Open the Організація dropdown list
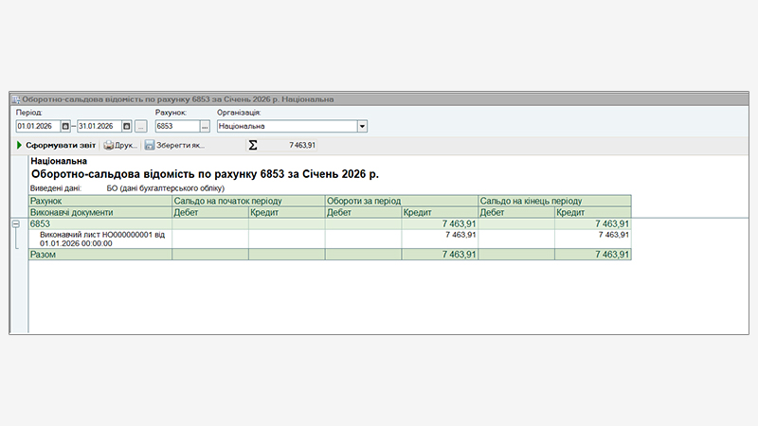This screenshot has height=426, width=758. (361, 126)
